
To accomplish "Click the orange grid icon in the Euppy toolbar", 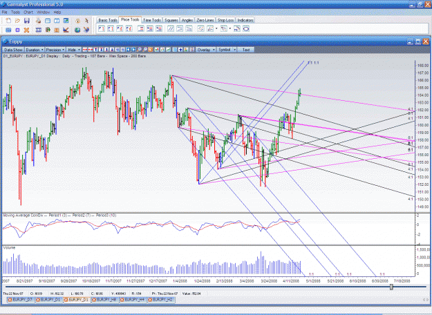I will tap(151, 50).
